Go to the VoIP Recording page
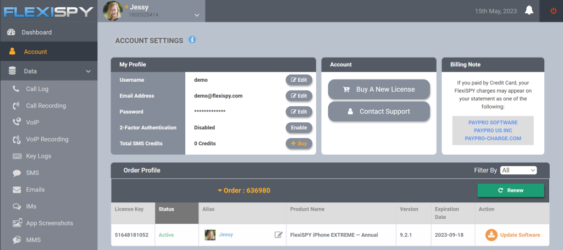Viewport: 563px width, 250px height. pos(48,139)
